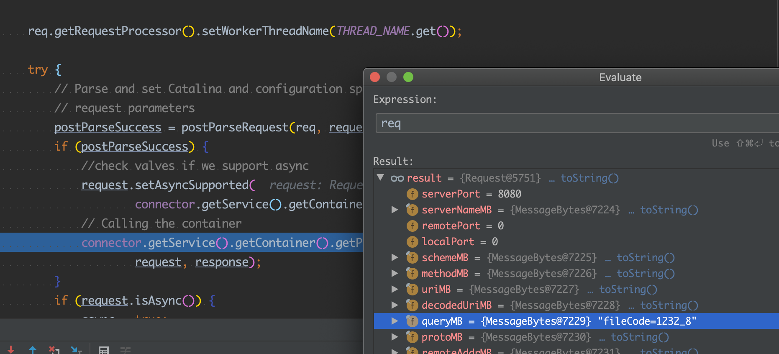
Task: Expand the queryMB node
Action: tap(395, 321)
